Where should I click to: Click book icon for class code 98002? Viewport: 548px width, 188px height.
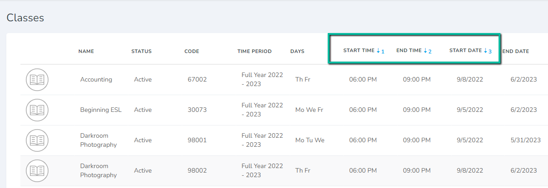tap(37, 171)
